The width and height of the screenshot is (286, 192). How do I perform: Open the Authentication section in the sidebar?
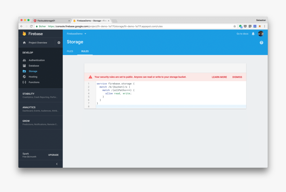pyautogui.click(x=36, y=60)
